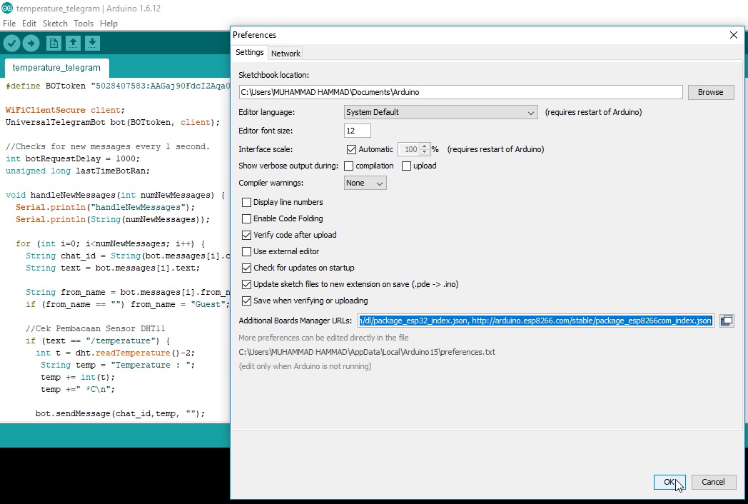The height and width of the screenshot is (504, 748).
Task: Toggle Update sketch files to new extension
Action: tap(247, 284)
